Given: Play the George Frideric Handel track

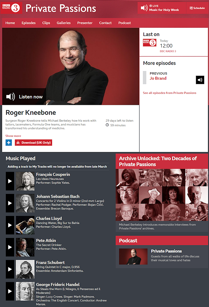Looking at the screenshot, I should coord(10,291).
